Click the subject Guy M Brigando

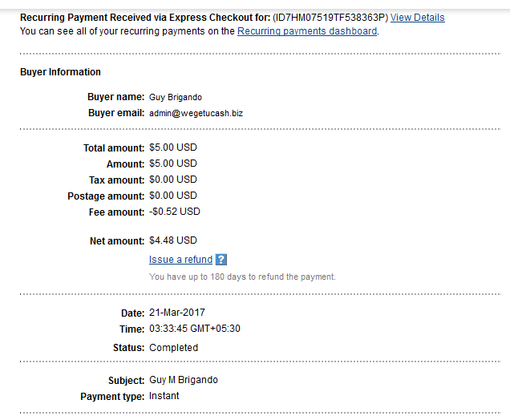(184, 380)
